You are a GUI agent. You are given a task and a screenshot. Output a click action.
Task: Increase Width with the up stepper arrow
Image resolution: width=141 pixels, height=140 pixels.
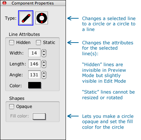[44, 51]
